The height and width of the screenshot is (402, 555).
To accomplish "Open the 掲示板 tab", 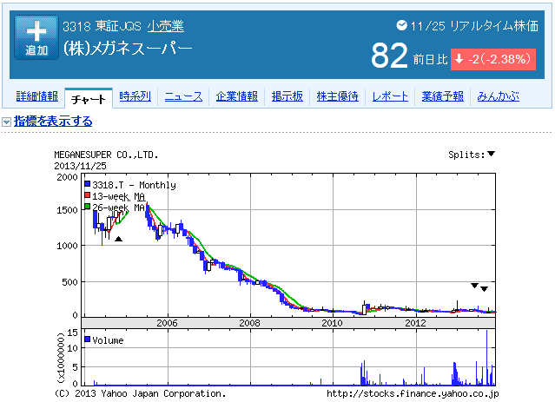I will 287,96.
